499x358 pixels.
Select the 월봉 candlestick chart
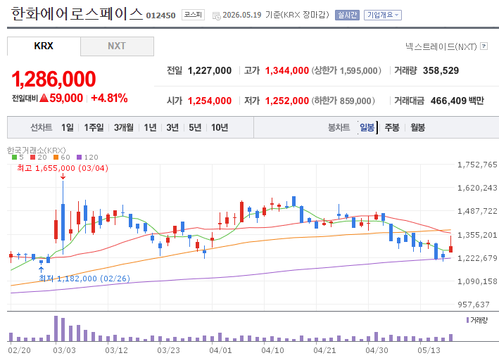click(417, 127)
